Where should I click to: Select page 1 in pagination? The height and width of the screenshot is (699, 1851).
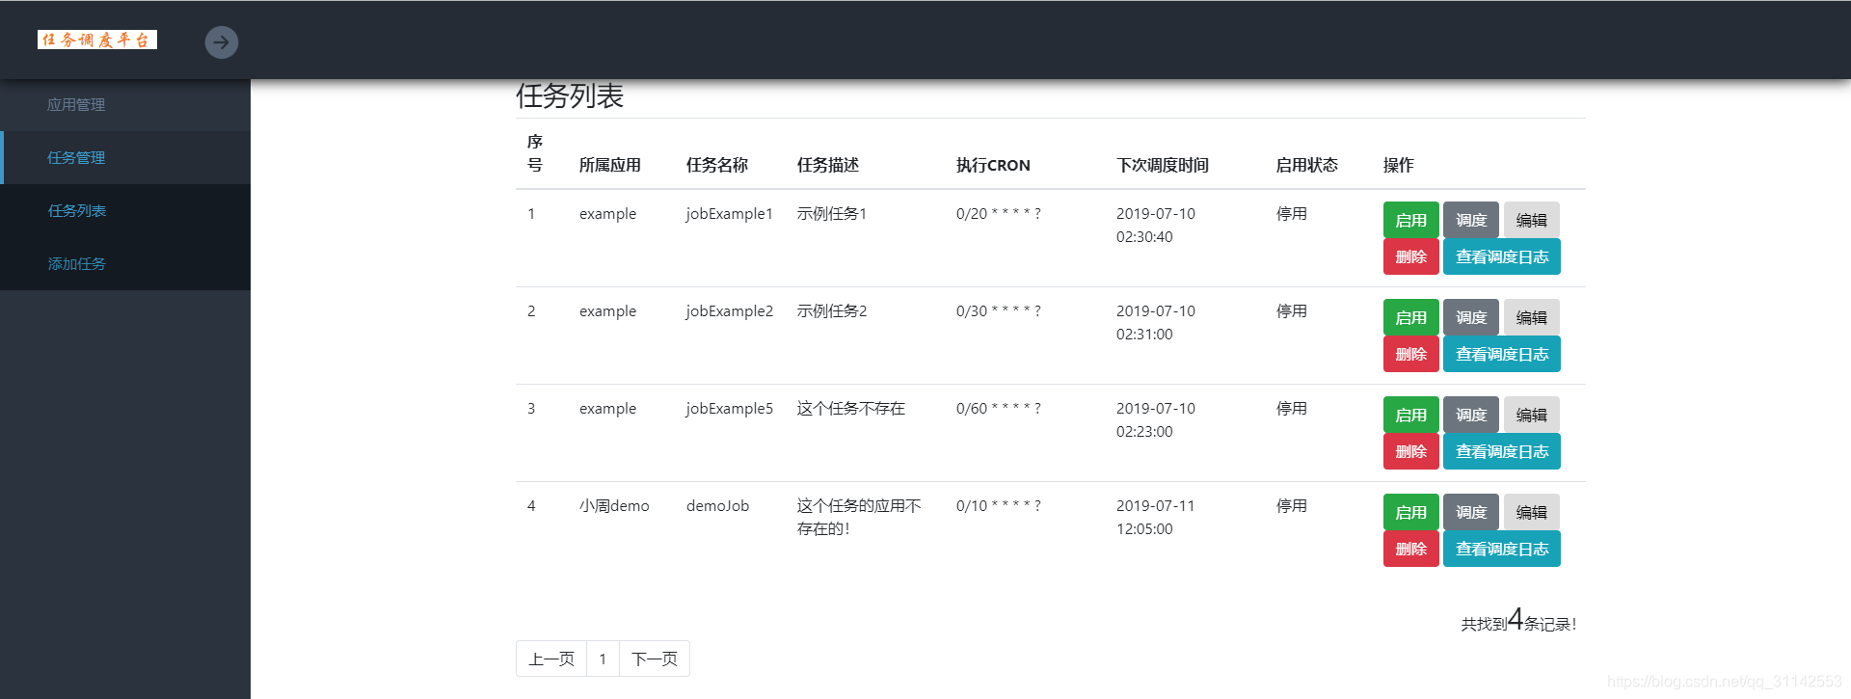(603, 659)
